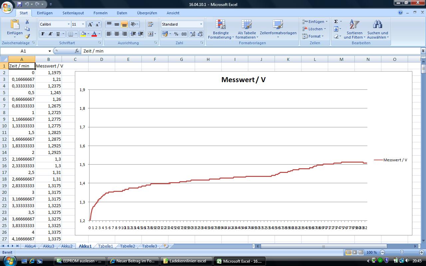
Task: Click the AutoSum sigma icon
Action: [x=336, y=22]
